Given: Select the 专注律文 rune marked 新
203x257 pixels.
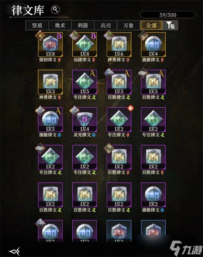Looking at the screenshot, I should (119, 119).
